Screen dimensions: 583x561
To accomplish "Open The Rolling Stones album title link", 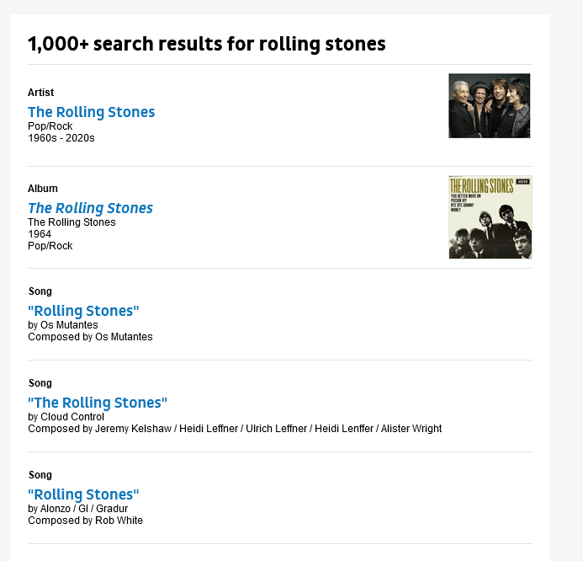I will (x=90, y=208).
